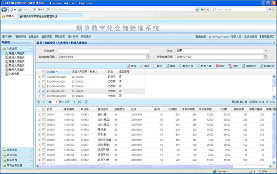Screen dimensions: 277x174
Task: Expand the 库内业务处理 navigation section
Action: click(x=31, y=165)
